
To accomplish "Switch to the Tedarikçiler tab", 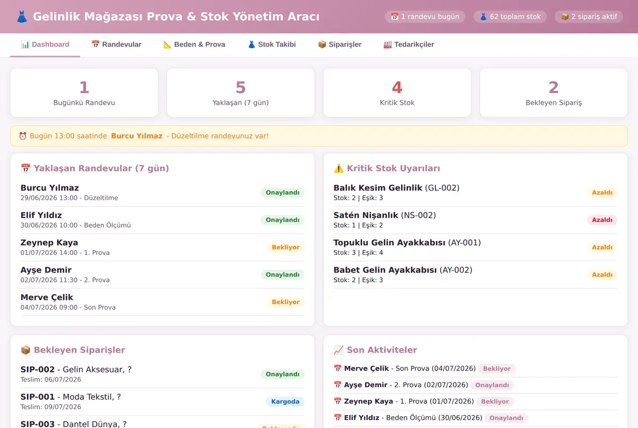I will point(409,45).
